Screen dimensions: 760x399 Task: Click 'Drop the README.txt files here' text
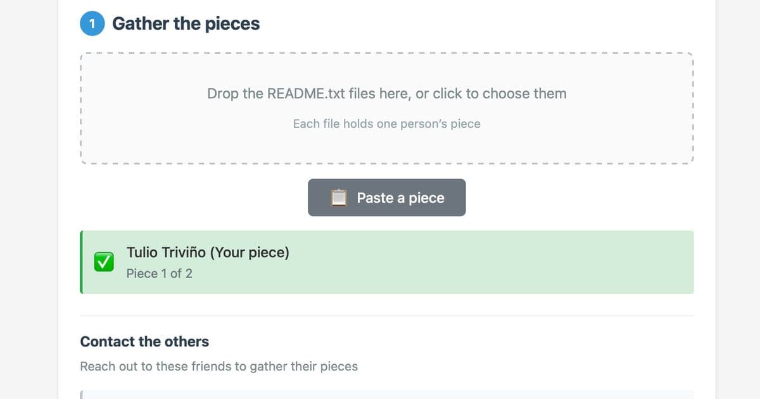click(386, 93)
